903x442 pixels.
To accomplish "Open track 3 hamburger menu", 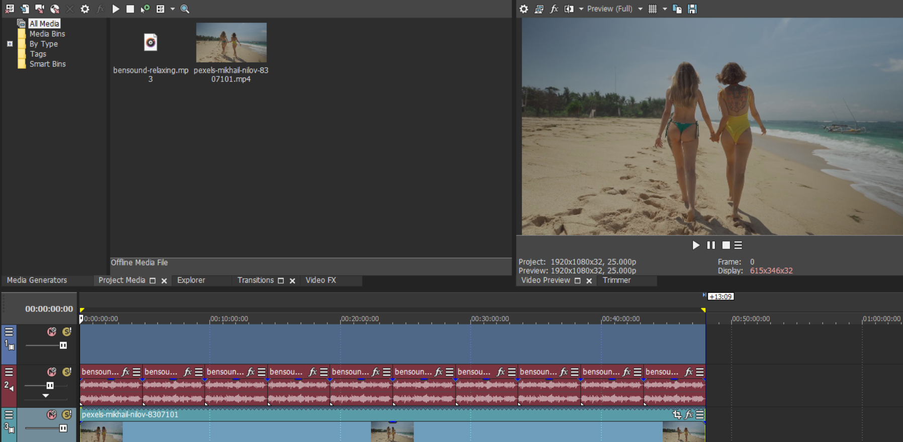I will pos(9,414).
